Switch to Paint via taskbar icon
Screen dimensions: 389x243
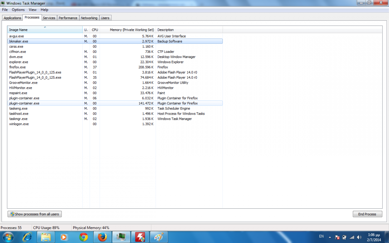pyautogui.click(x=159, y=237)
